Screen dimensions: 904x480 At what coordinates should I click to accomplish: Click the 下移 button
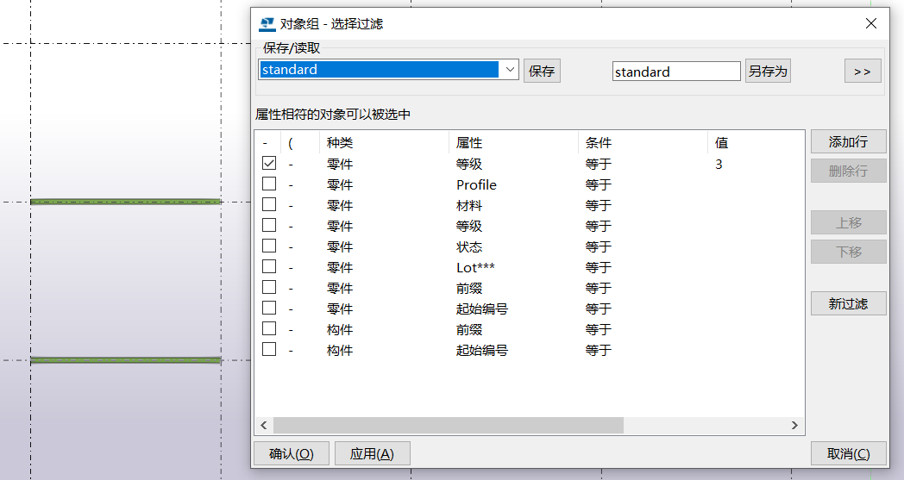[848, 252]
